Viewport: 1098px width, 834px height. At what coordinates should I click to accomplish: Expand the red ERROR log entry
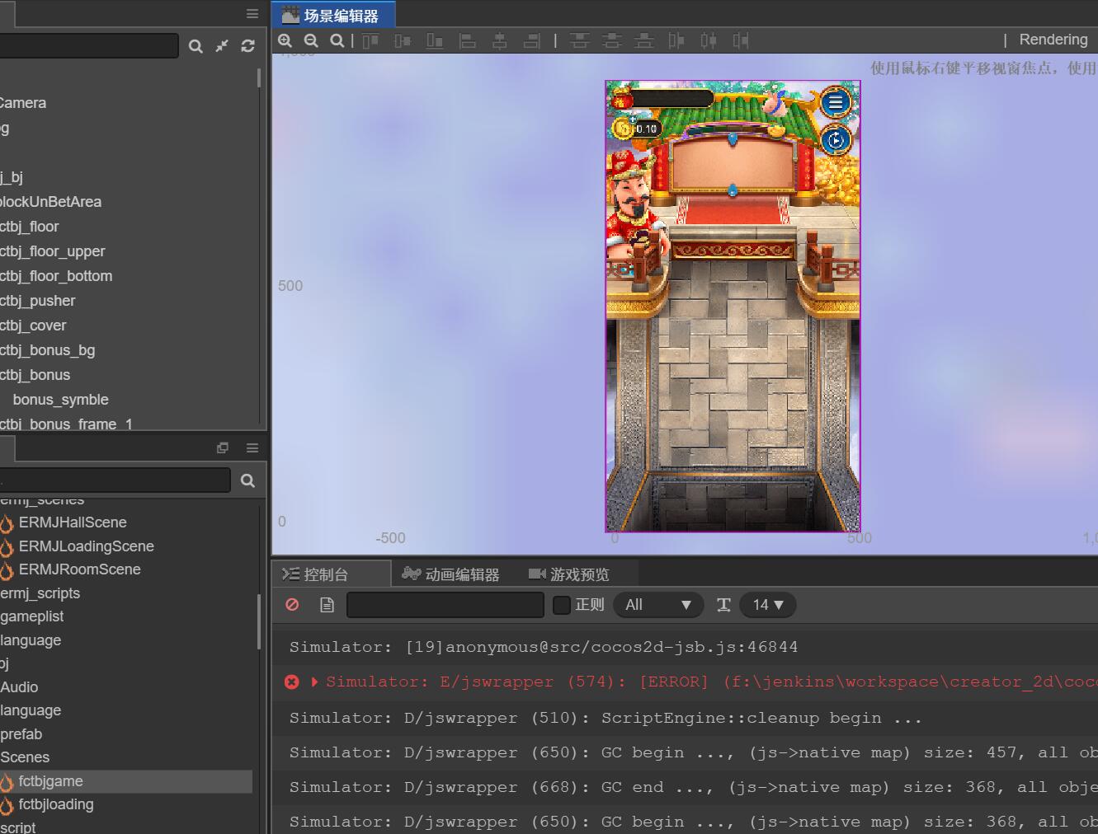point(314,682)
